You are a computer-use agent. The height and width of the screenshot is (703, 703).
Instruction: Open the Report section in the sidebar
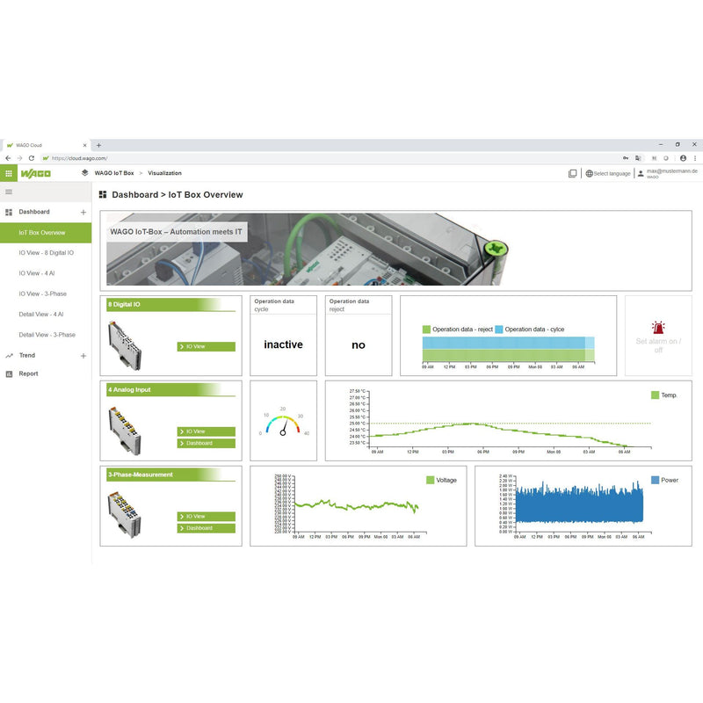(x=28, y=374)
